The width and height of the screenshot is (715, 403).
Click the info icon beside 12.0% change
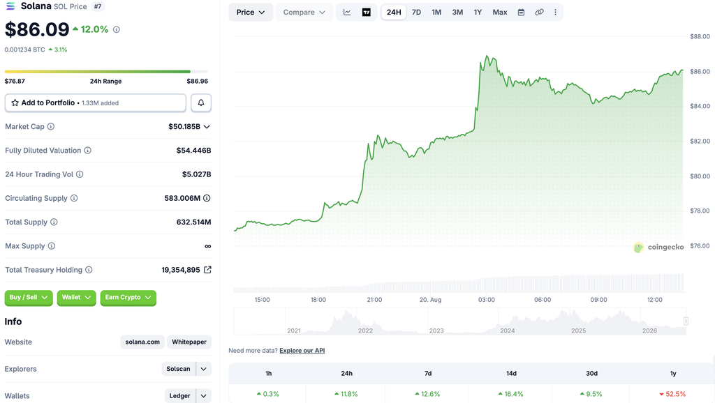click(117, 29)
